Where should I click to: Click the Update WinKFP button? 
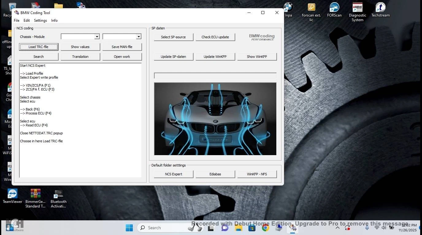215,57
